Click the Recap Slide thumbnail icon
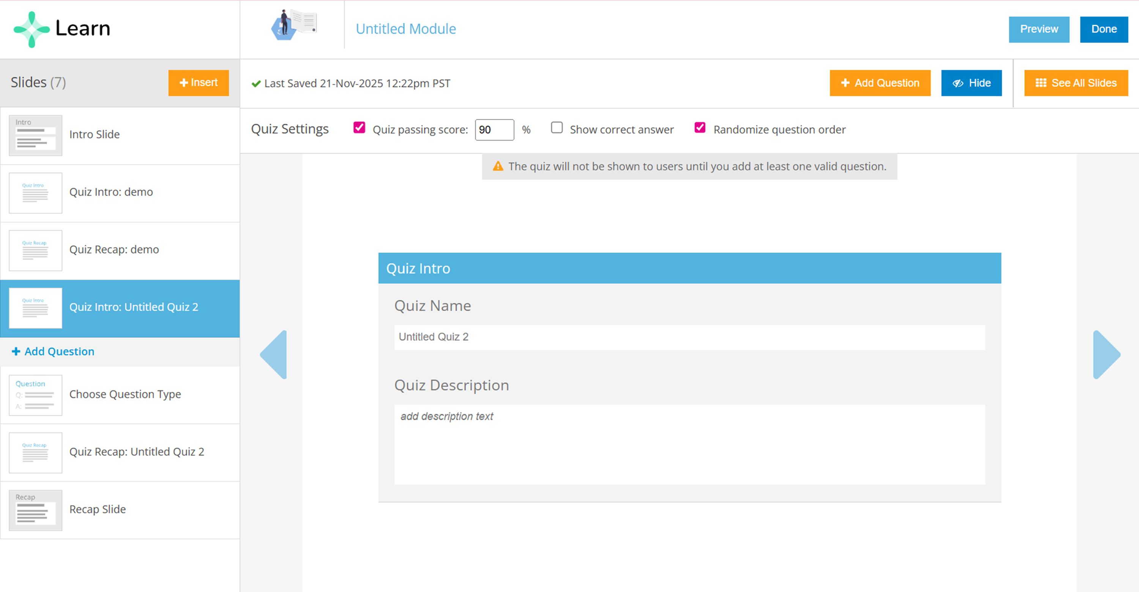This screenshot has width=1139, height=592. [x=35, y=510]
